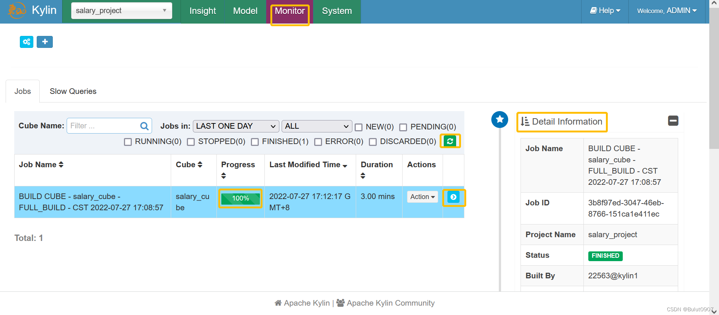Sort by Duration column arrows
The image size is (719, 315).
[363, 175]
